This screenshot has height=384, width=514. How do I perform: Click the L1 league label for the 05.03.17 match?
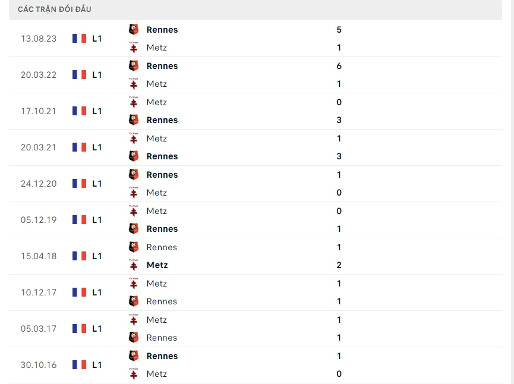pyautogui.click(x=97, y=329)
